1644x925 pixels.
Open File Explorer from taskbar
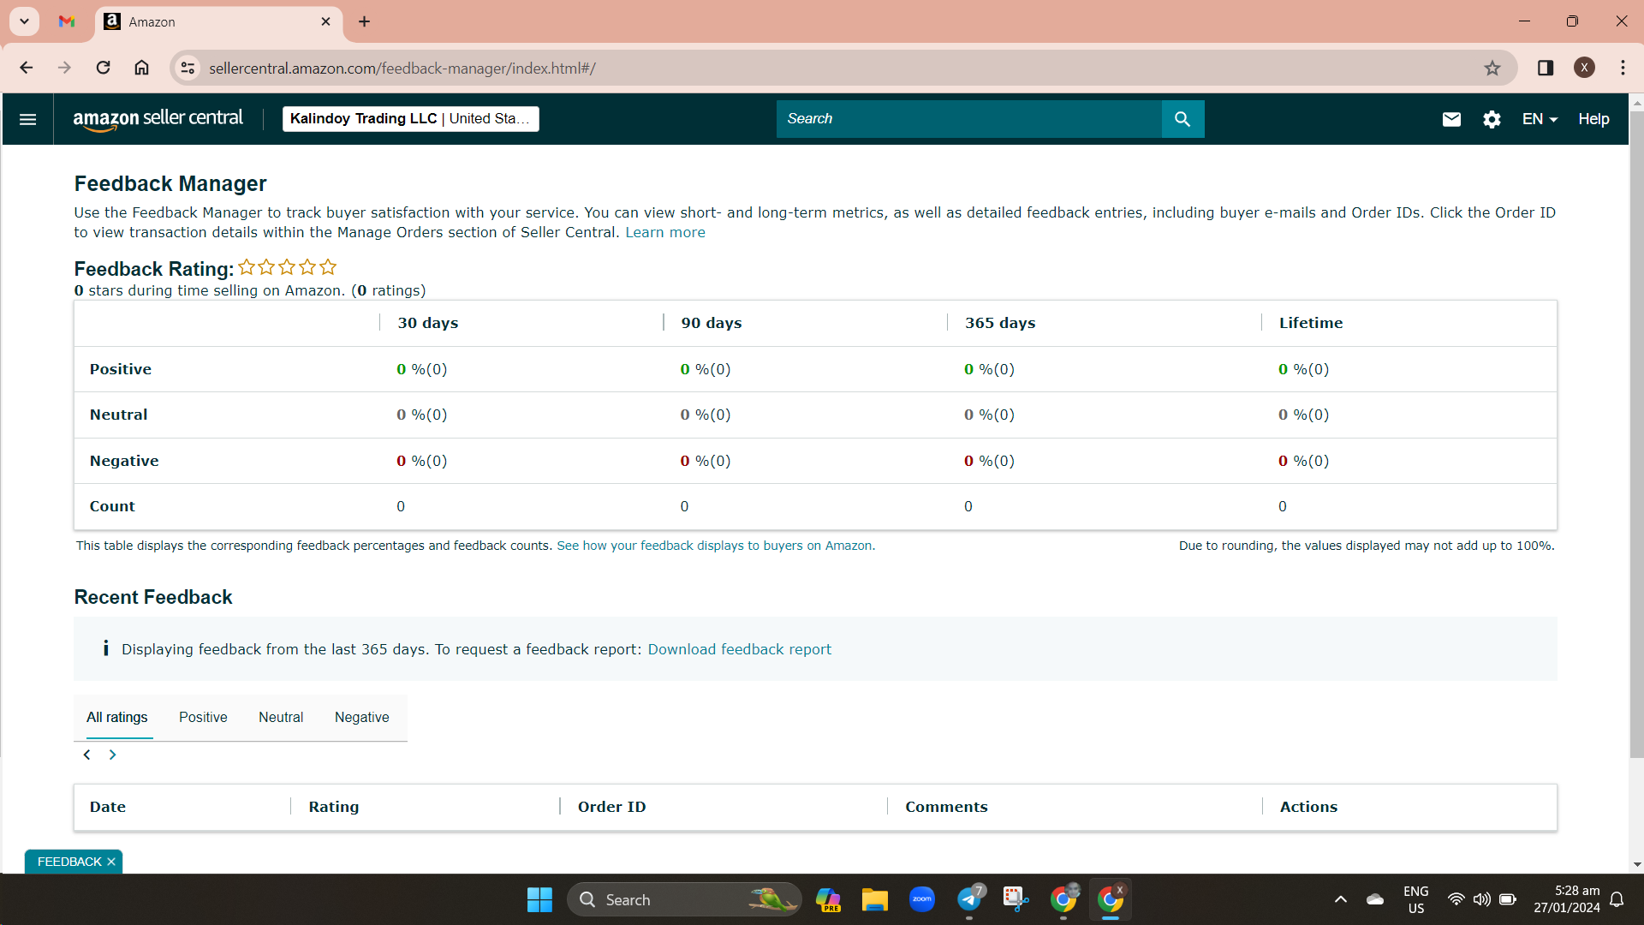874,899
